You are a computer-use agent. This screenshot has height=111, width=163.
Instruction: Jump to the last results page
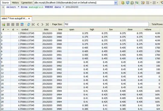coord(47,24)
